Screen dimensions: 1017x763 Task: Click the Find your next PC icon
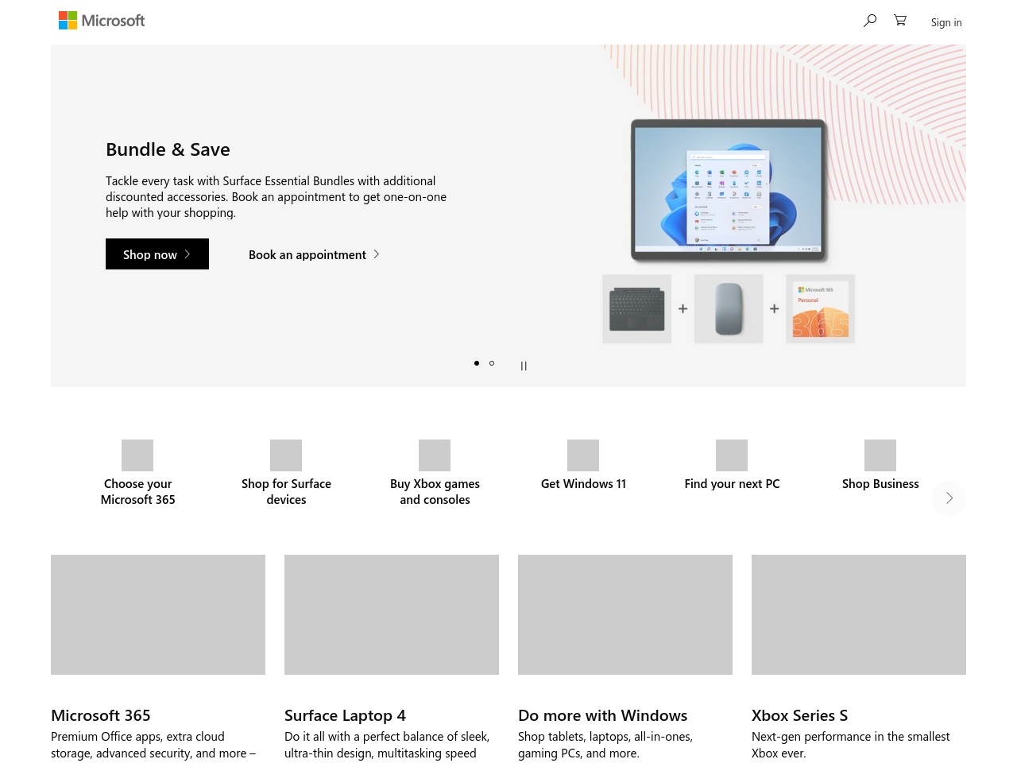732,455
